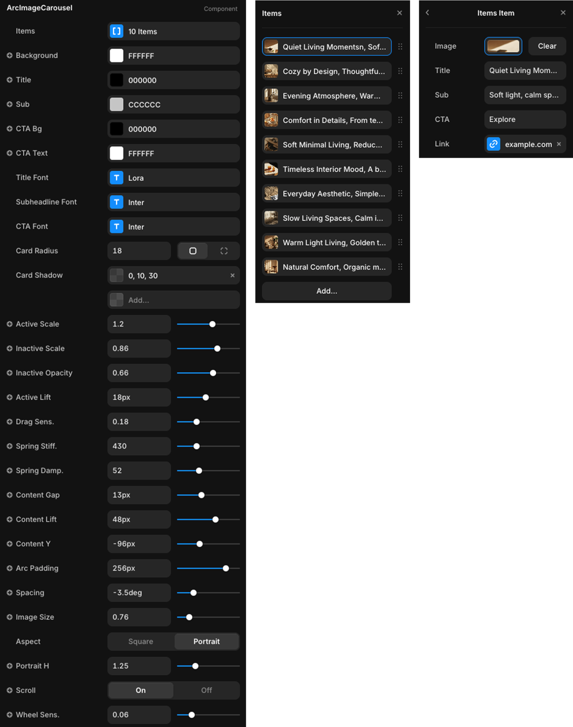Select the Evening Atmosphere list item
This screenshot has height=727, width=573.
coord(326,96)
